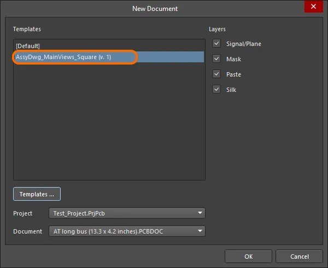Click AT long bus PCBDOC value in Document field
Screen dimensions: 328x268
[x=108, y=231]
